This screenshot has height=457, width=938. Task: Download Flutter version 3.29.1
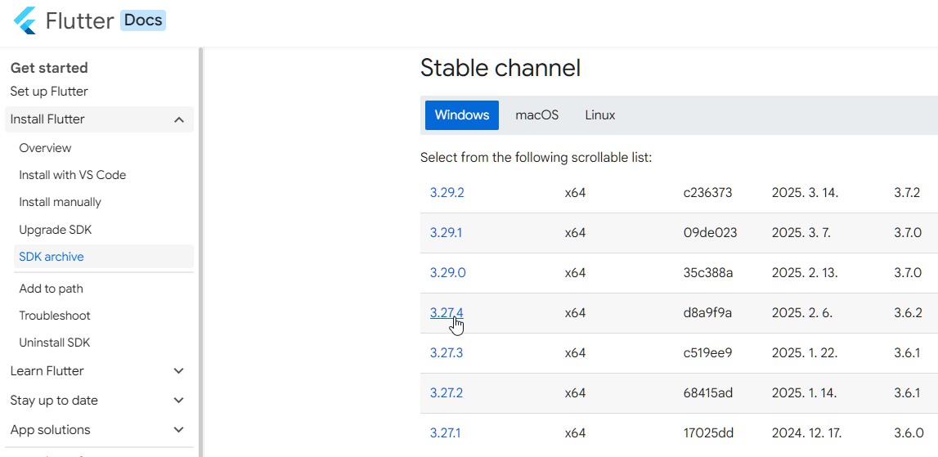(x=446, y=233)
